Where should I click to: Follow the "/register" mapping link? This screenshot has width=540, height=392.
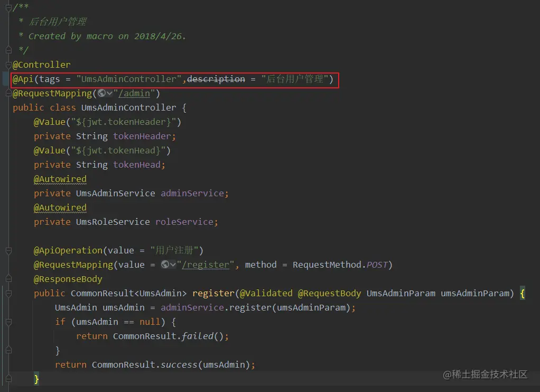click(x=206, y=265)
